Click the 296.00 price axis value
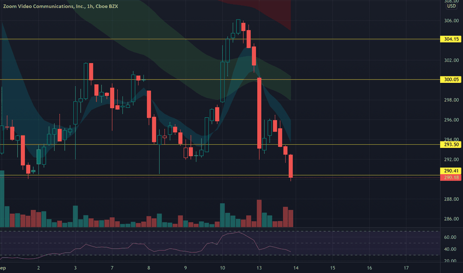The width and height of the screenshot is (463, 273). (x=452, y=120)
